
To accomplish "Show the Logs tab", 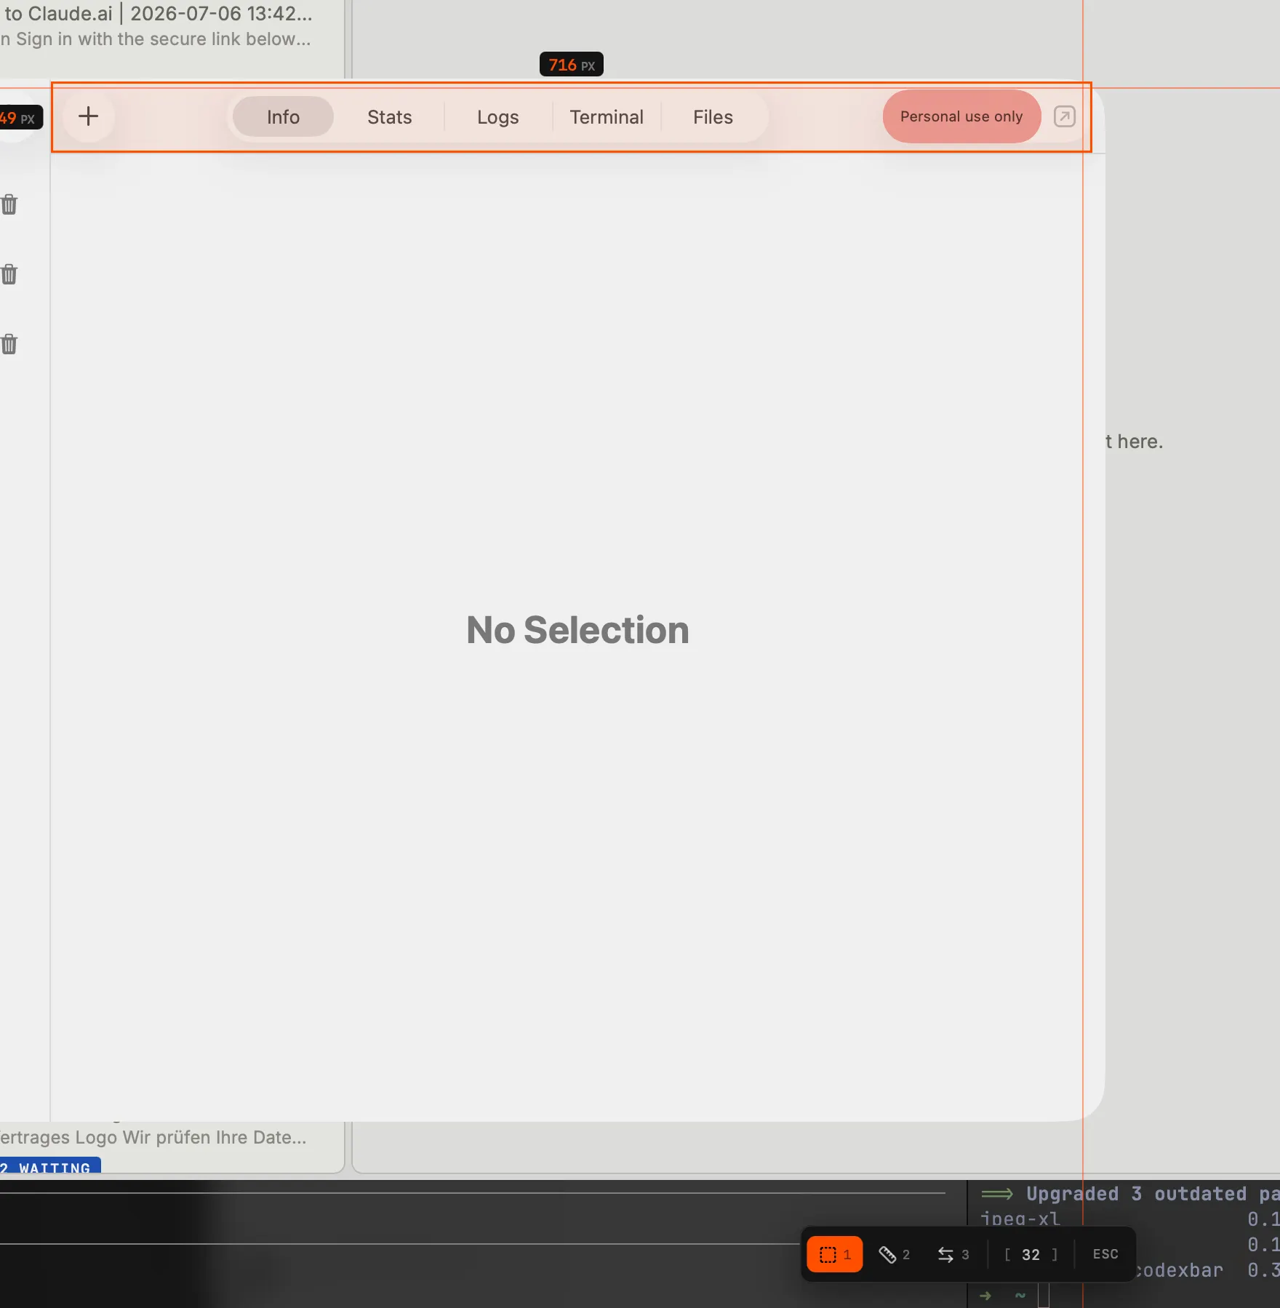I will (x=498, y=117).
